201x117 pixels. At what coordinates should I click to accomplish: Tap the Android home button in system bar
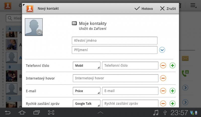(x=22, y=113)
